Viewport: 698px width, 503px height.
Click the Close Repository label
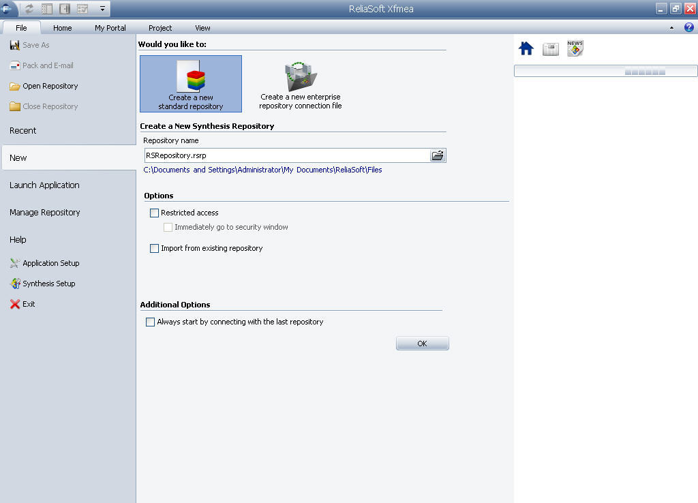coord(50,106)
